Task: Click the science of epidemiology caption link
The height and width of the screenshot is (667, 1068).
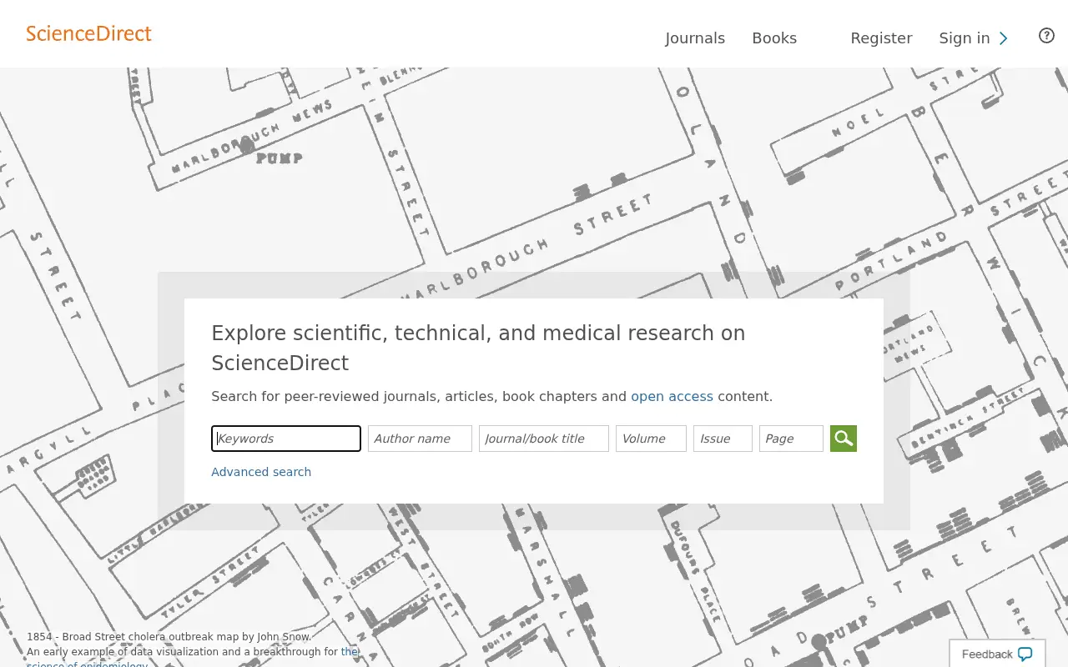Action: coord(193,659)
